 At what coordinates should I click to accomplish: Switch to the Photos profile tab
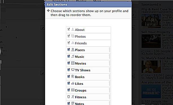[x=81, y=1]
